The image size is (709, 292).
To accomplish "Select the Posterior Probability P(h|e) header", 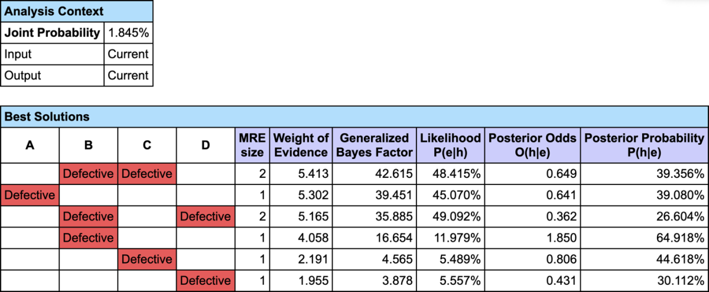I will point(644,145).
